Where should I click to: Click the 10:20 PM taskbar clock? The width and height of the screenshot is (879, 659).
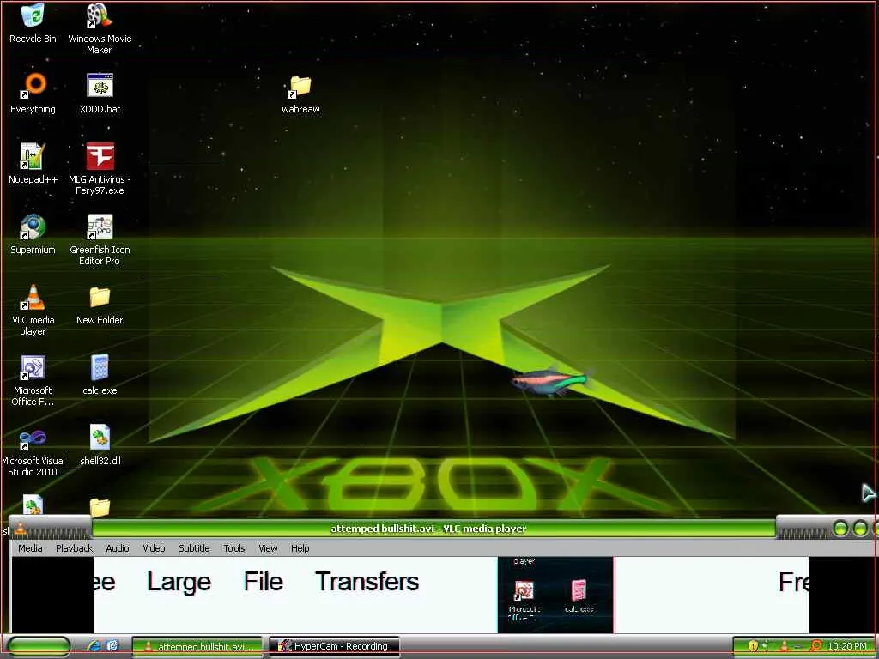pyautogui.click(x=847, y=646)
